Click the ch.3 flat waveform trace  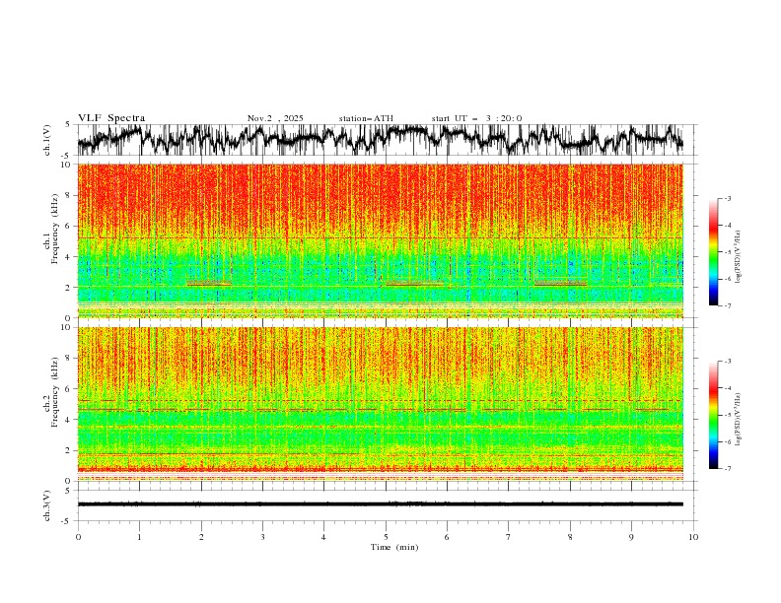click(381, 504)
